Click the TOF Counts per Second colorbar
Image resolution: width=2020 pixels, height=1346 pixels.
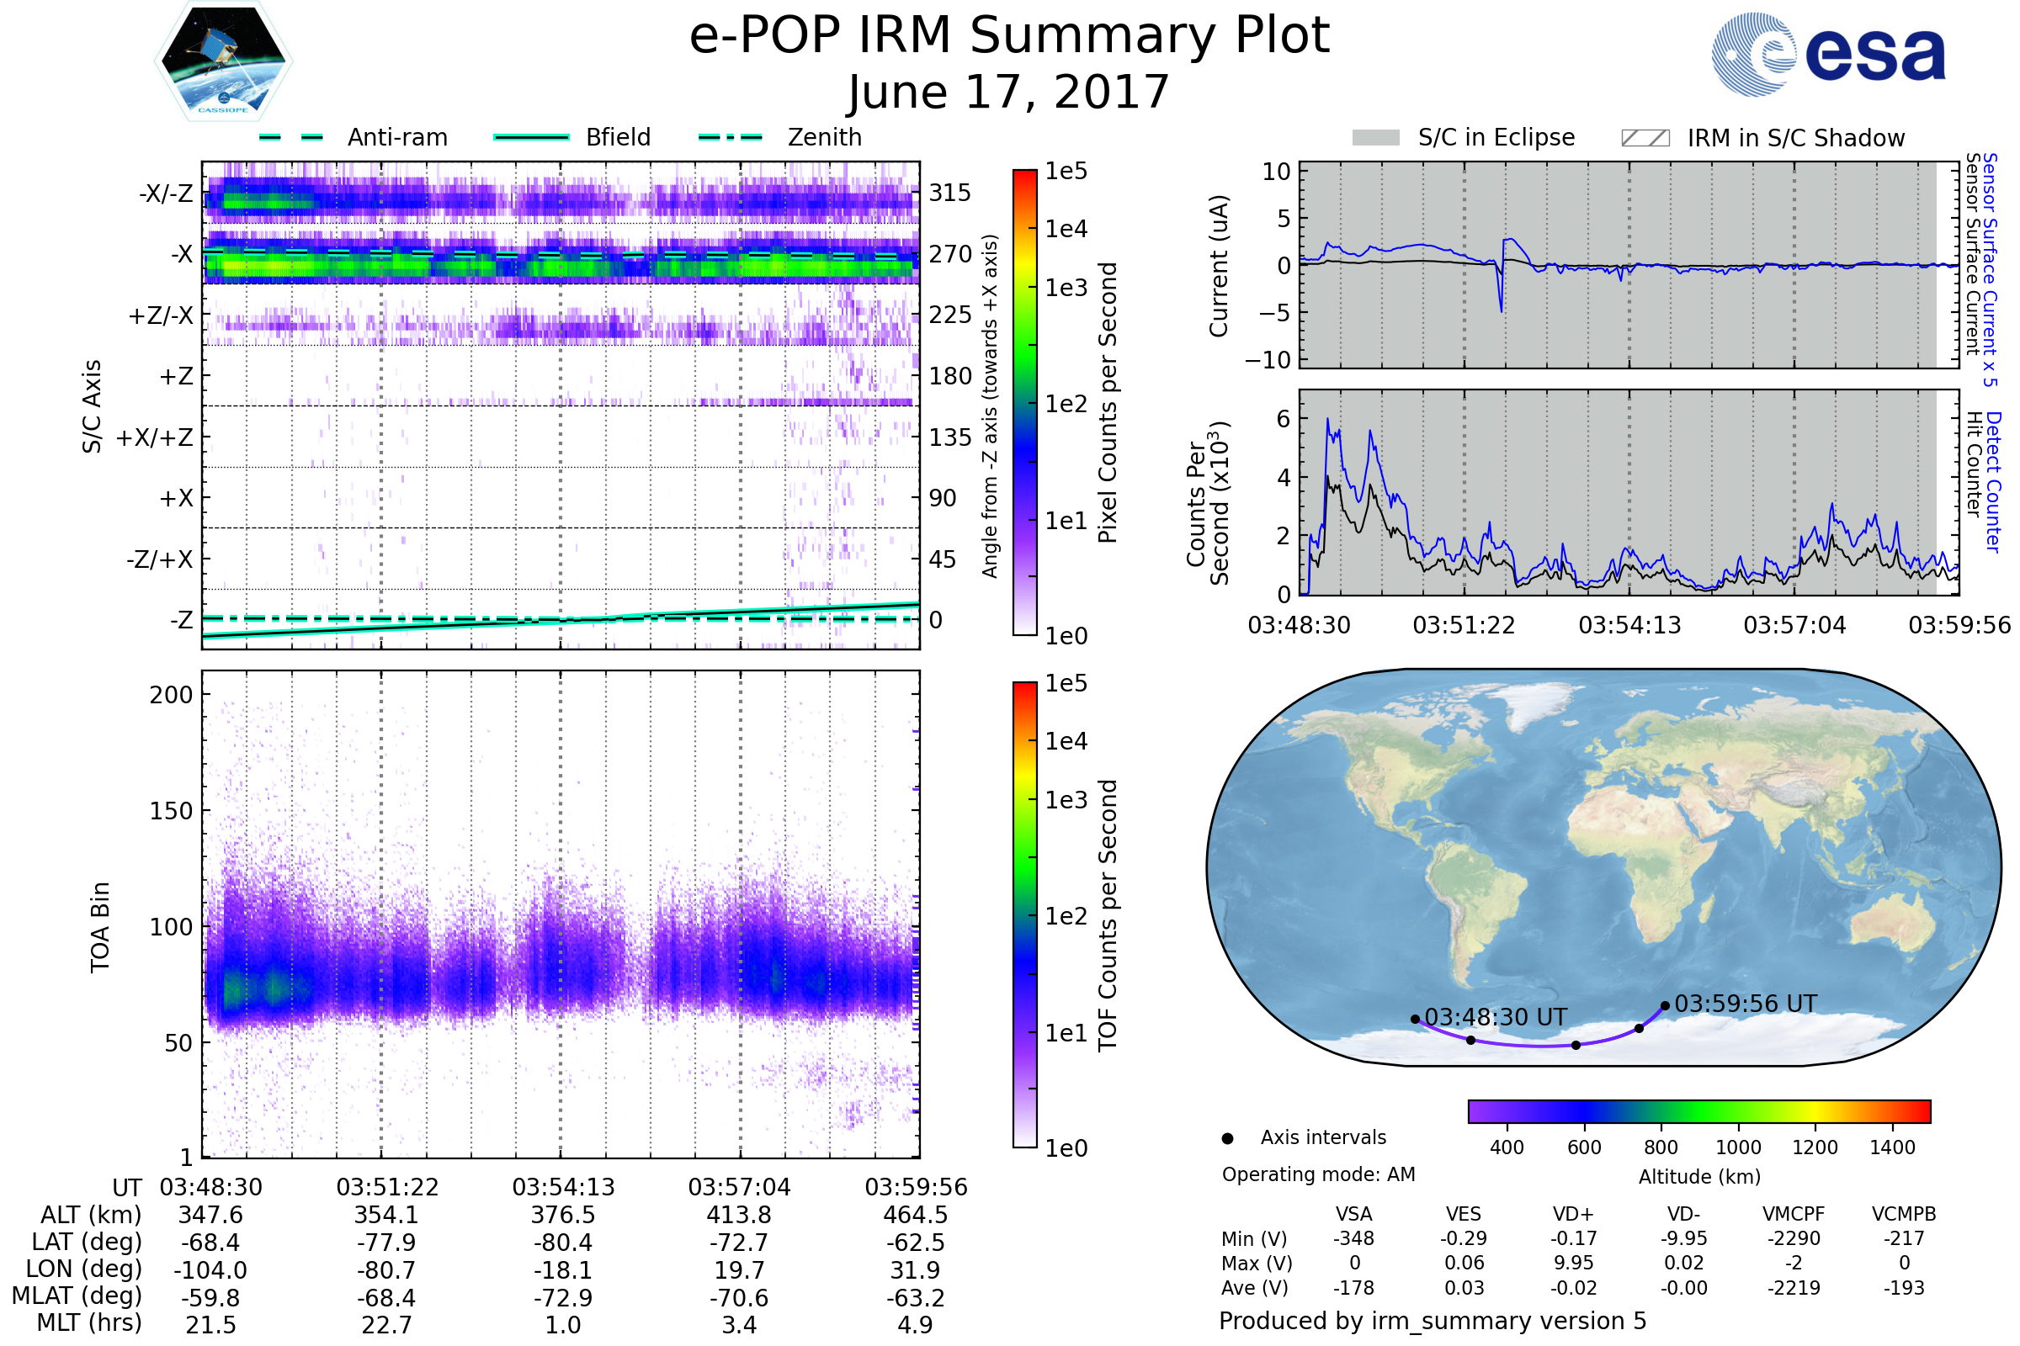tap(1024, 914)
